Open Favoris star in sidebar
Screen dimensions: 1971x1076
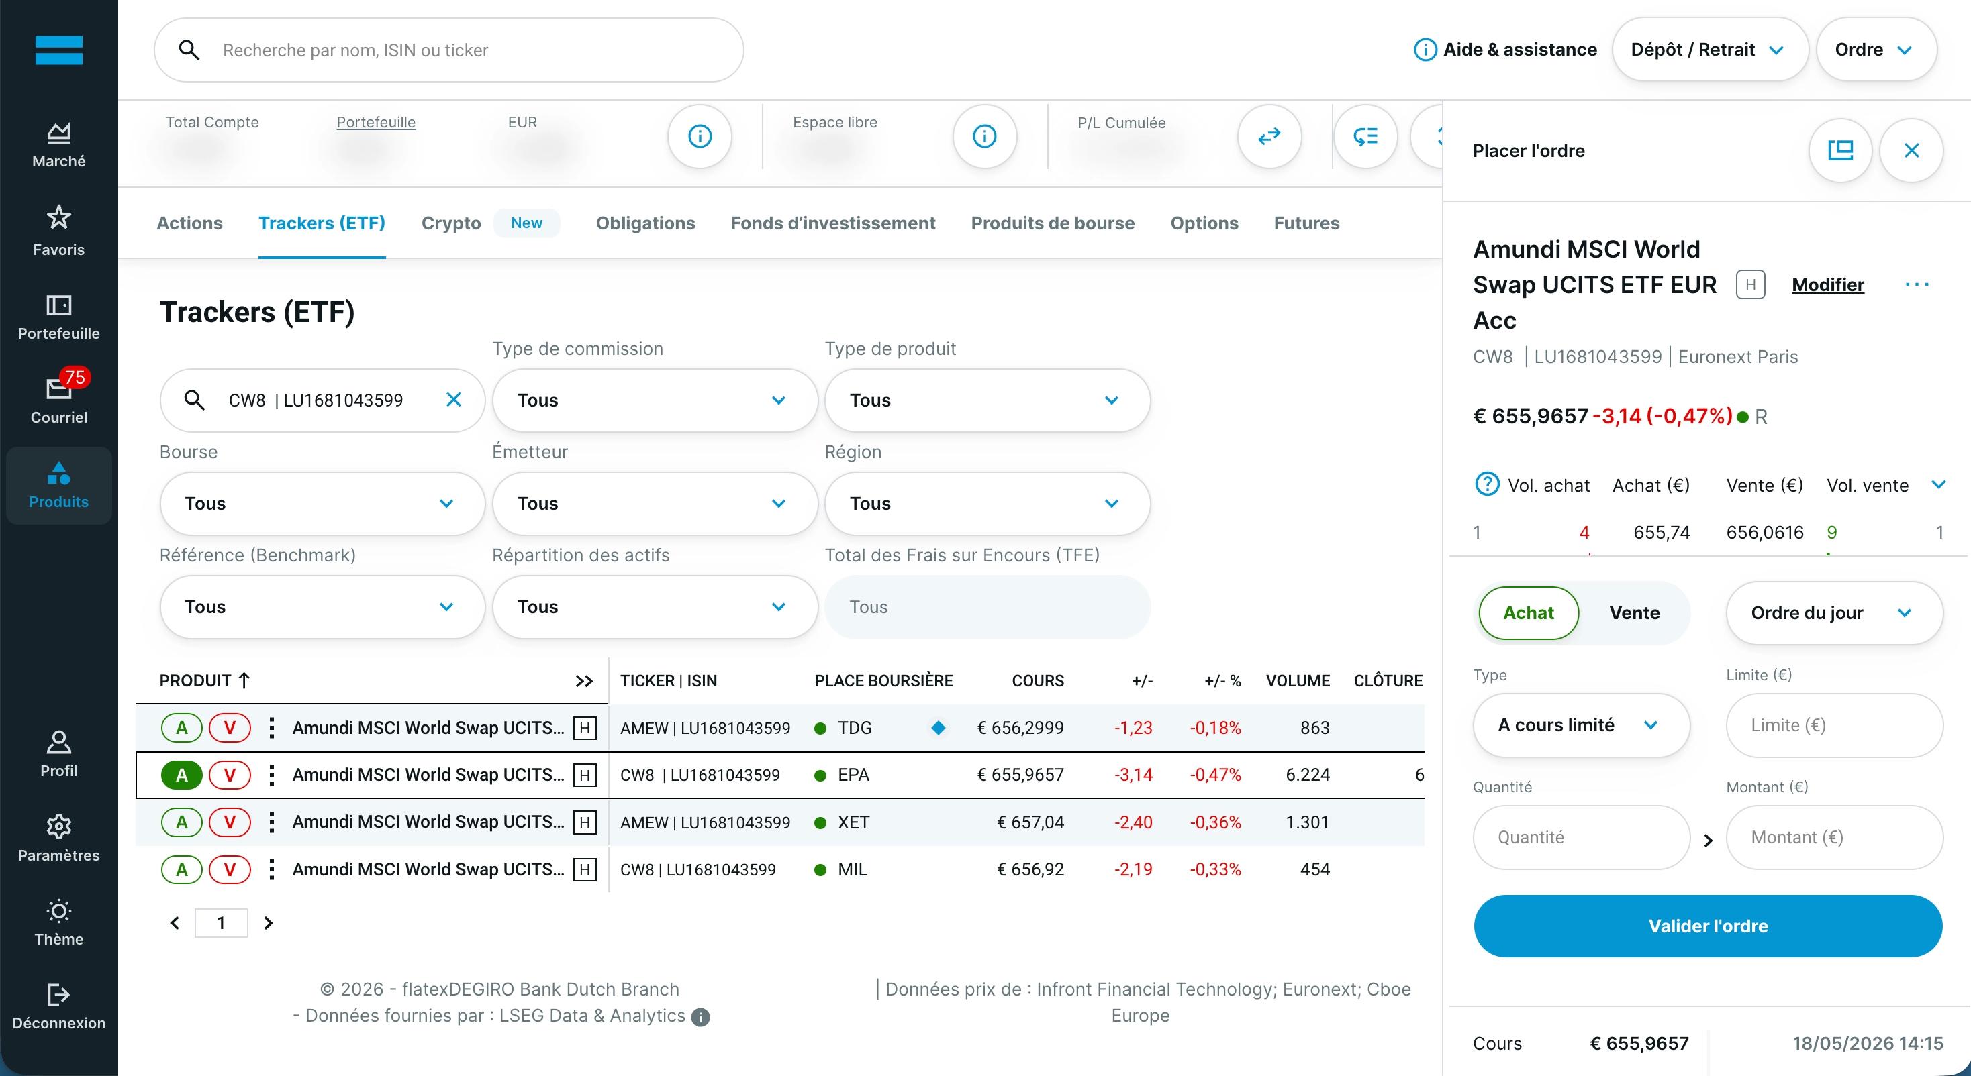[59, 230]
